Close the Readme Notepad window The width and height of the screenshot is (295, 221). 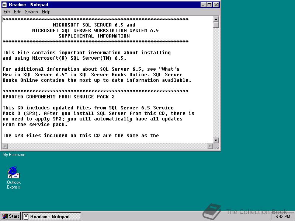coord(216,5)
